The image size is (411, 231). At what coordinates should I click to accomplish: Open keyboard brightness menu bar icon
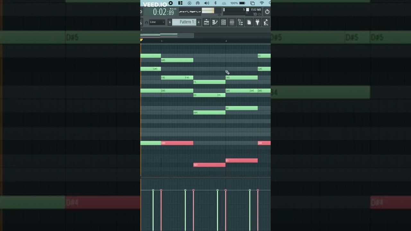pos(224,3)
